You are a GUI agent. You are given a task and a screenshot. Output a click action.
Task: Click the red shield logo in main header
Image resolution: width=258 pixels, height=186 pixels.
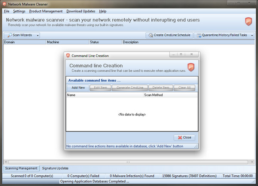(x=248, y=21)
